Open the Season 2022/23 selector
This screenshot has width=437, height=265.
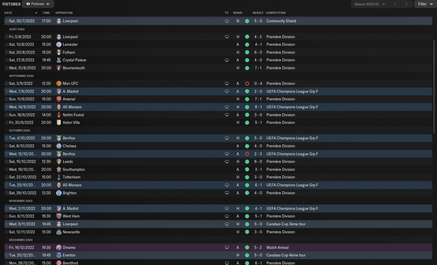(370, 4)
